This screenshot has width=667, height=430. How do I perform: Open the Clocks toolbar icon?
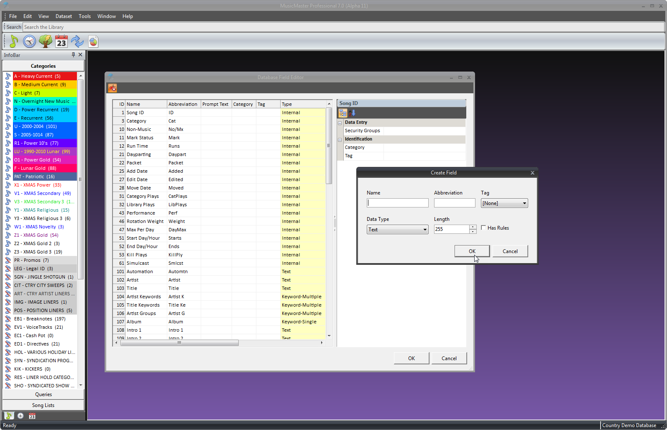coord(29,41)
